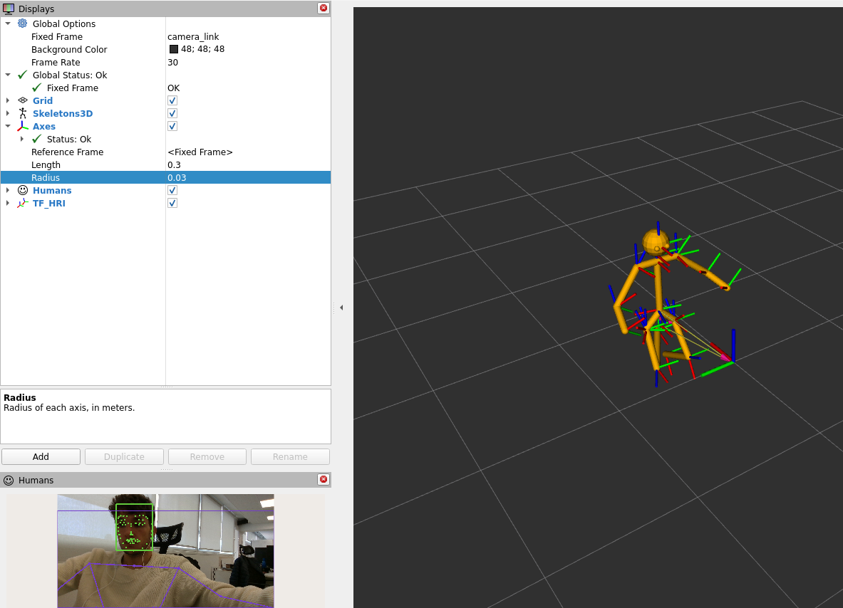
Task: Toggle the Grid visibility checkbox
Action: pos(172,100)
